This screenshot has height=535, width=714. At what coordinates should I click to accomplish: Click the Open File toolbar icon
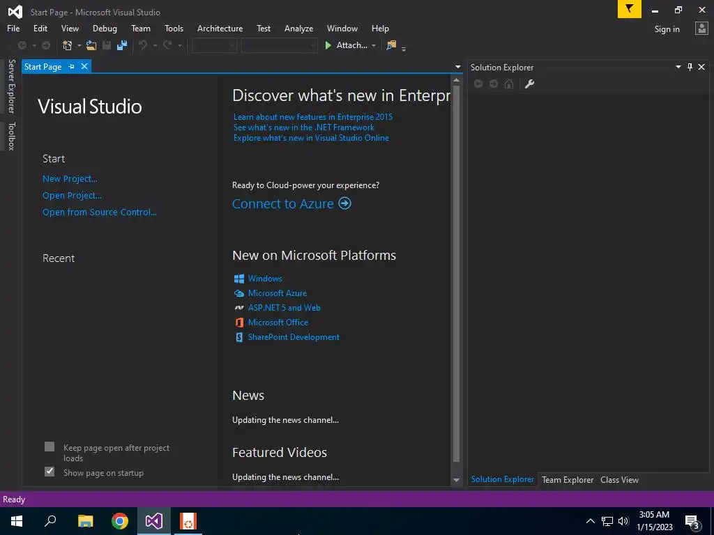(x=91, y=45)
